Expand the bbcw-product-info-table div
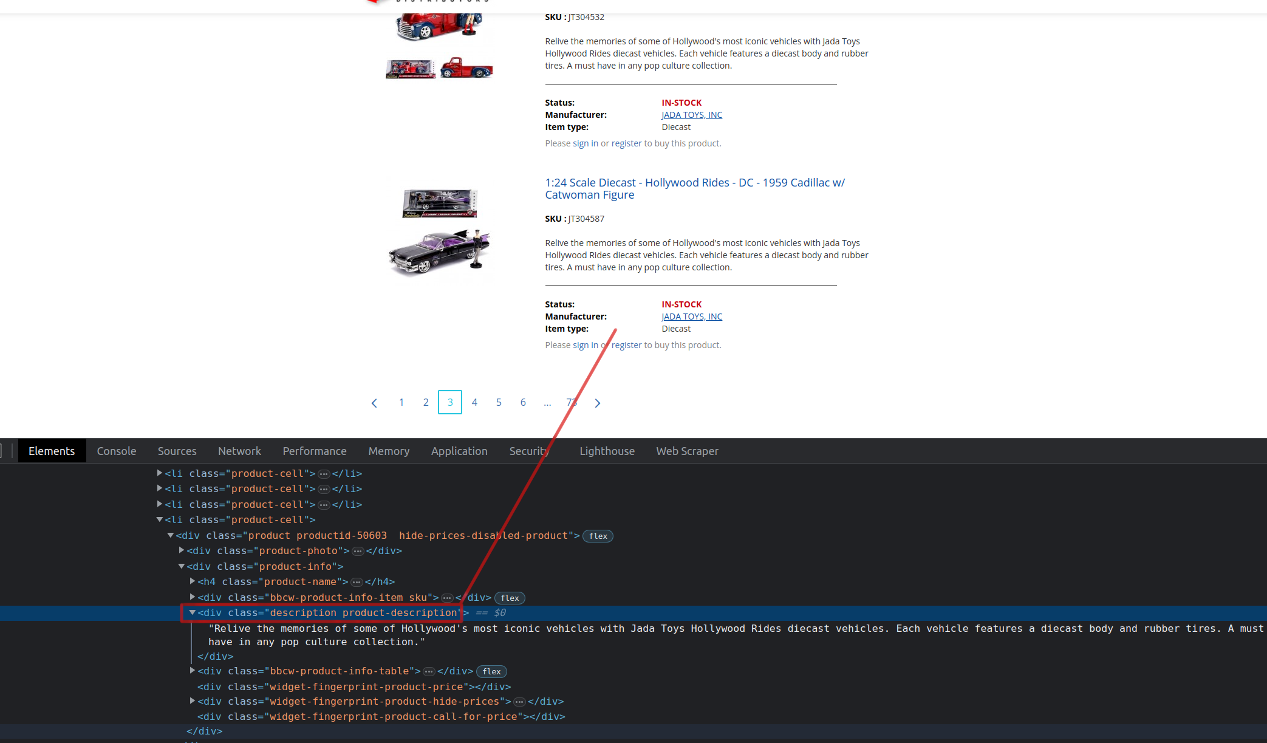Screen dimensions: 1267x743 [x=193, y=671]
